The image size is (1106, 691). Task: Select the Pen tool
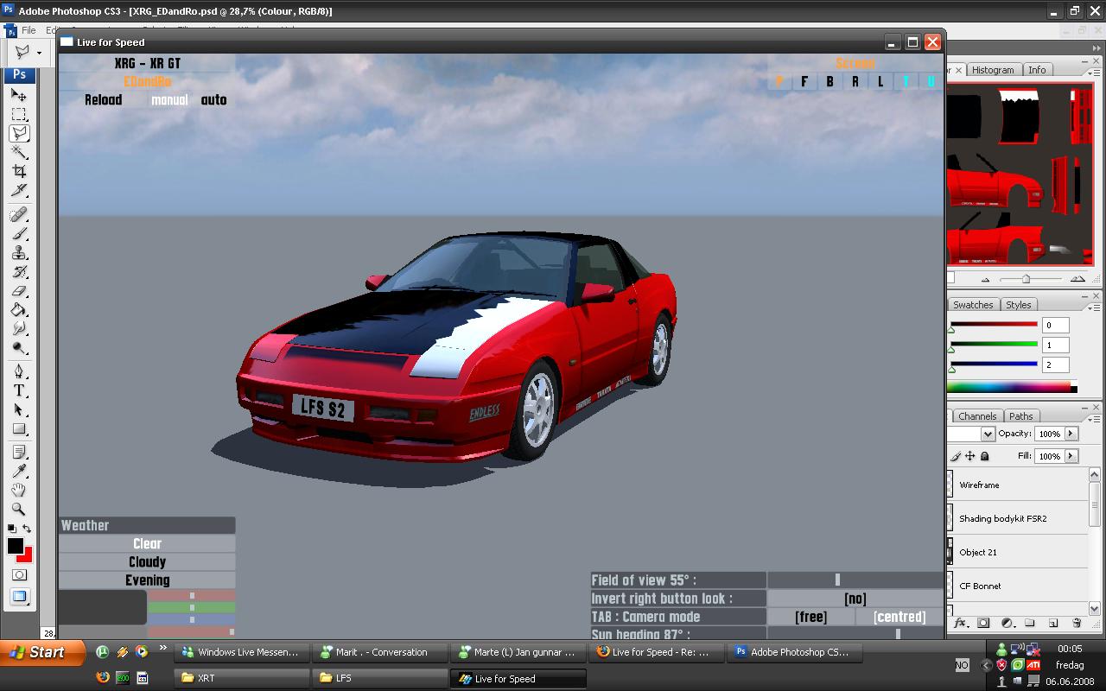tap(19, 371)
